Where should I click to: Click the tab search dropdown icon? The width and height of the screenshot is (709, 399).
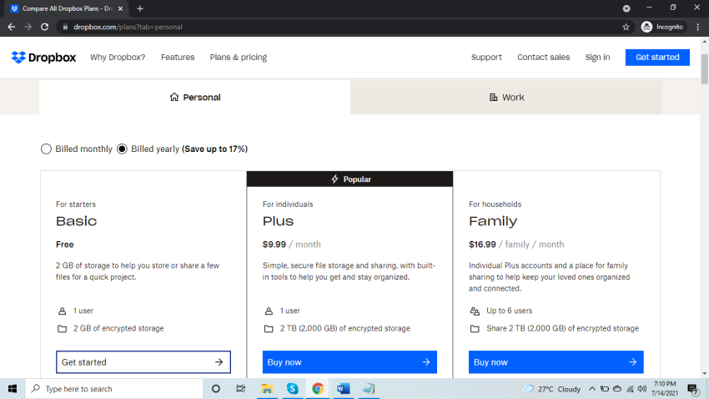click(x=626, y=8)
